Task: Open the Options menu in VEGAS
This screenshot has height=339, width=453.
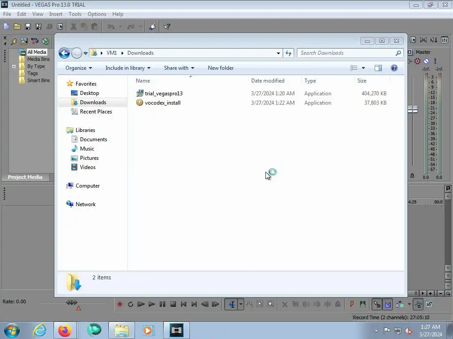Action: point(97,14)
